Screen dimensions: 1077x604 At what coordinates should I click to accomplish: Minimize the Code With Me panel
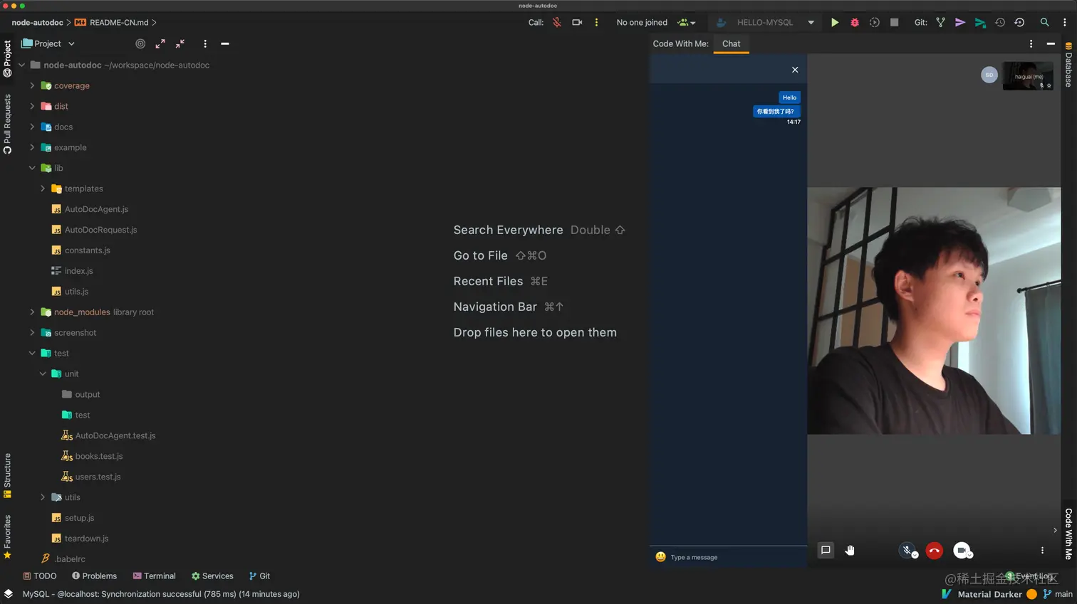click(x=1051, y=43)
